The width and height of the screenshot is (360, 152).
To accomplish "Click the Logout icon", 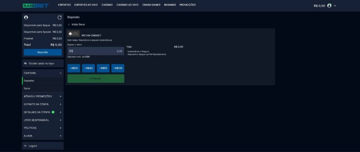I will pos(25,146).
